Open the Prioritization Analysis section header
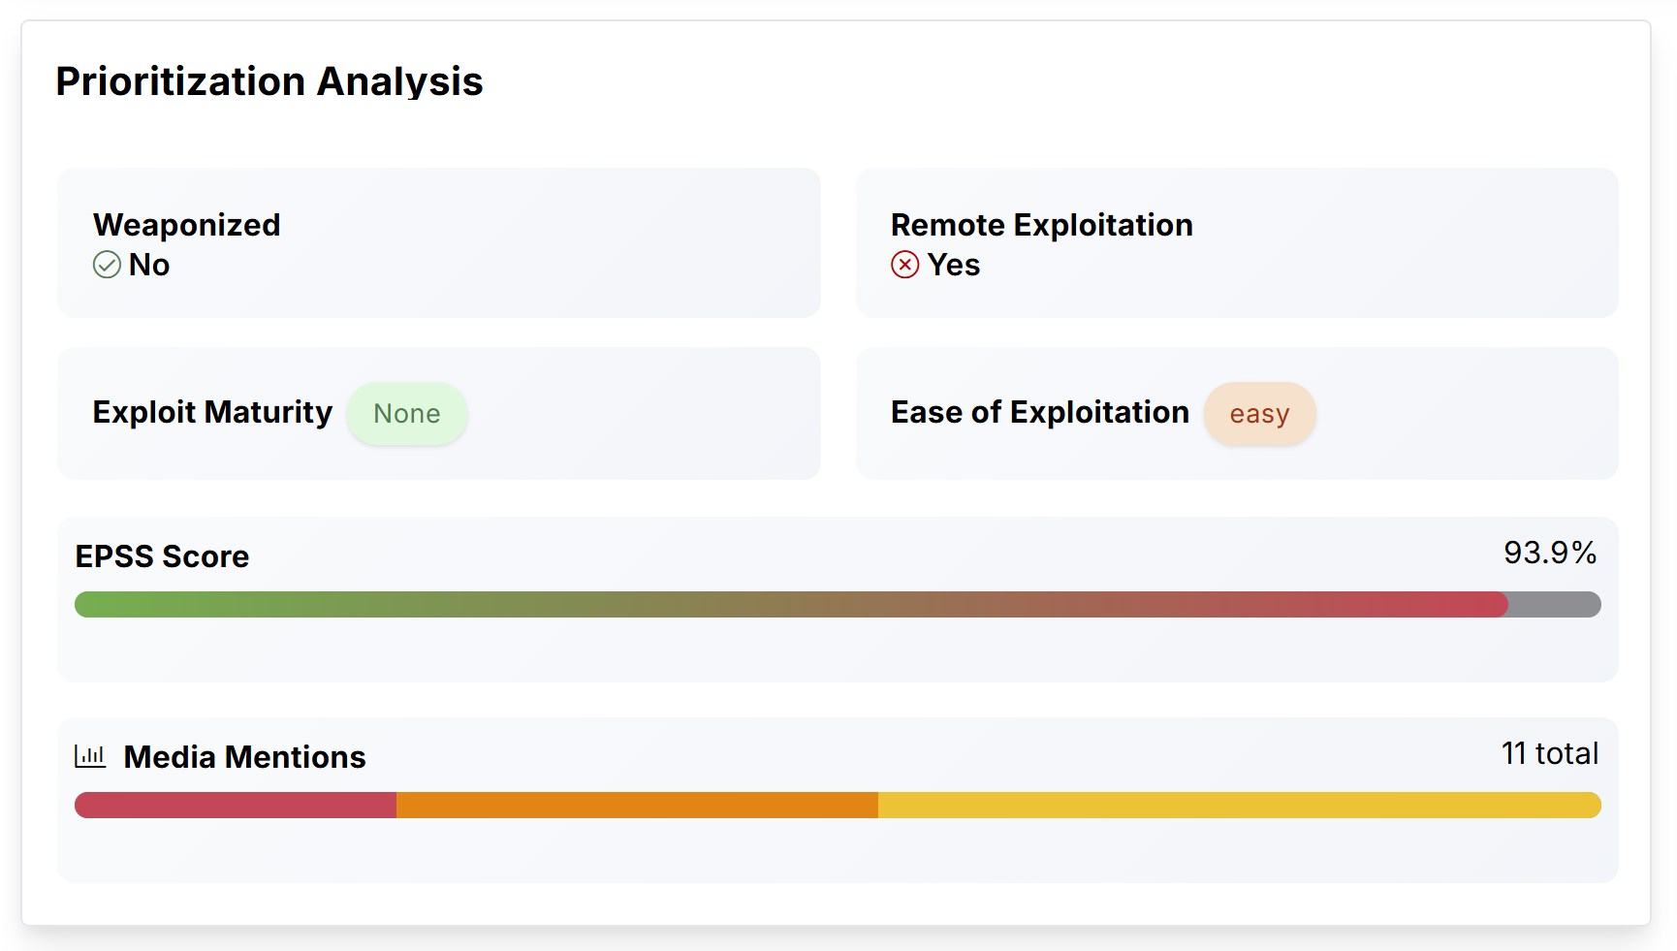Viewport: 1677px width, 951px height. point(269,80)
